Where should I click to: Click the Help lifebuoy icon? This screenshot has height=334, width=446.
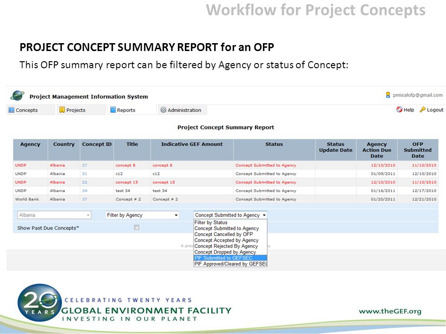click(400, 109)
